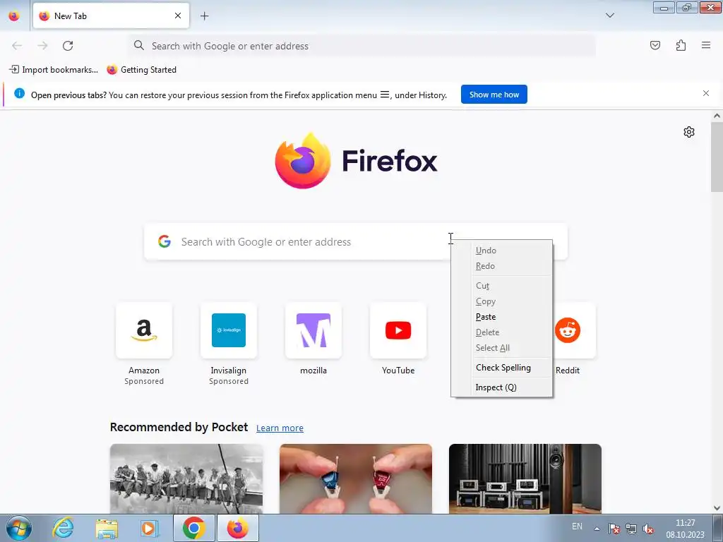Close the New Tab tab
This screenshot has height=542, width=723.
[x=178, y=16]
